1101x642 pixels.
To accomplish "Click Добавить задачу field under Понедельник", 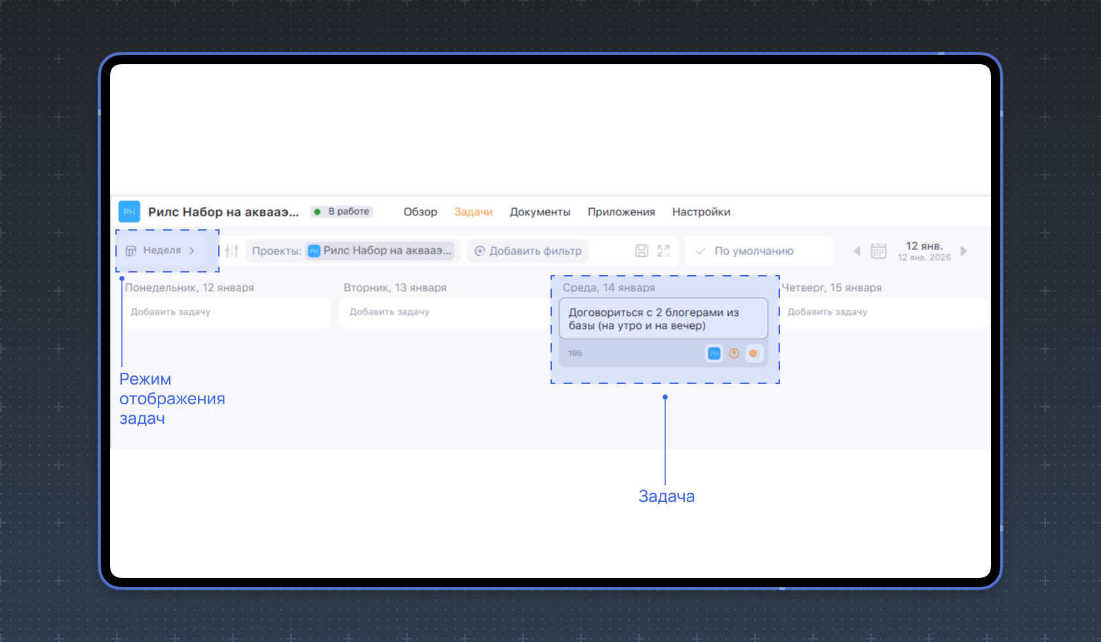I will [x=226, y=312].
